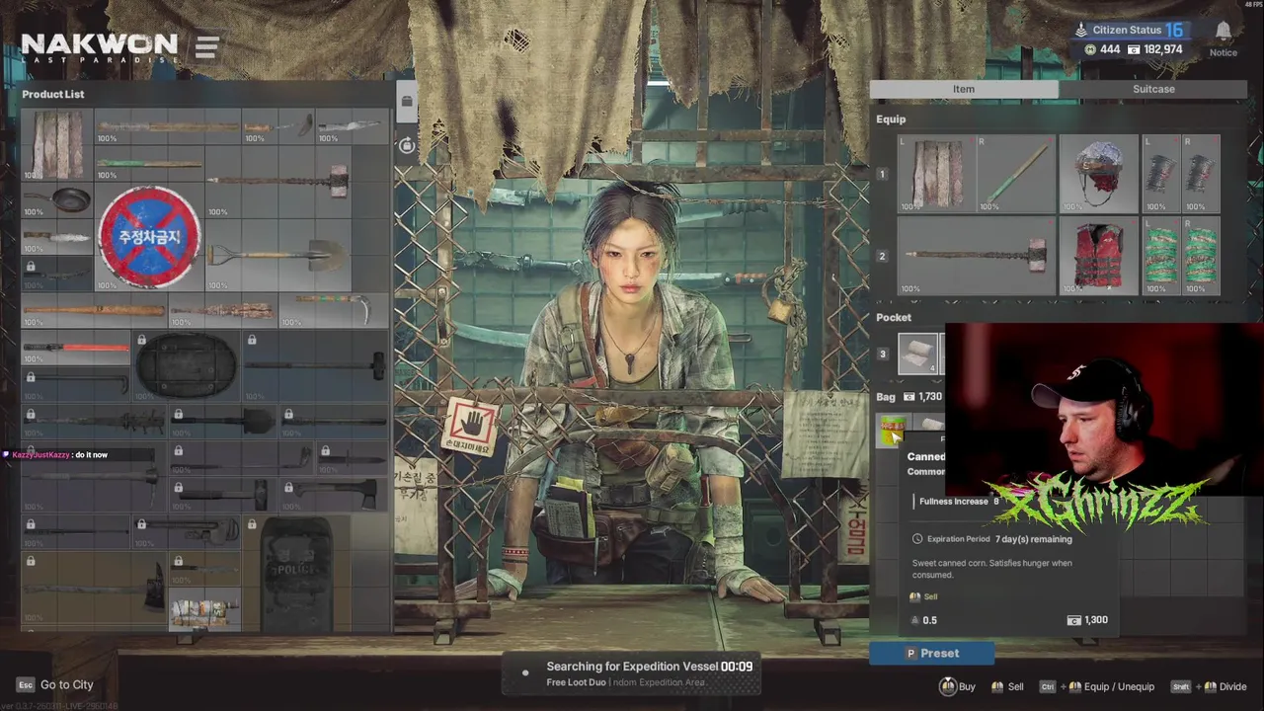The image size is (1264, 711).
Task: Select the locked bayonet knife in Product List
Action: coord(353,458)
